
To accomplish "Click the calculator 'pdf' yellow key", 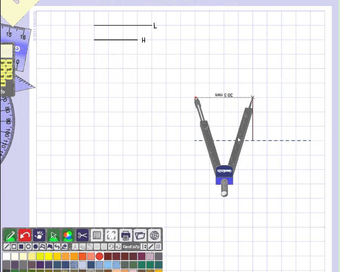I will point(9,70).
